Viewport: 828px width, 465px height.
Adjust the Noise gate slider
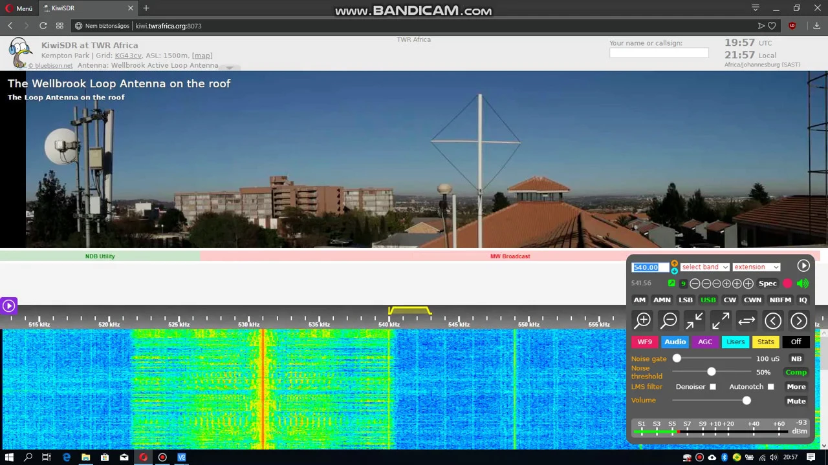click(712, 358)
